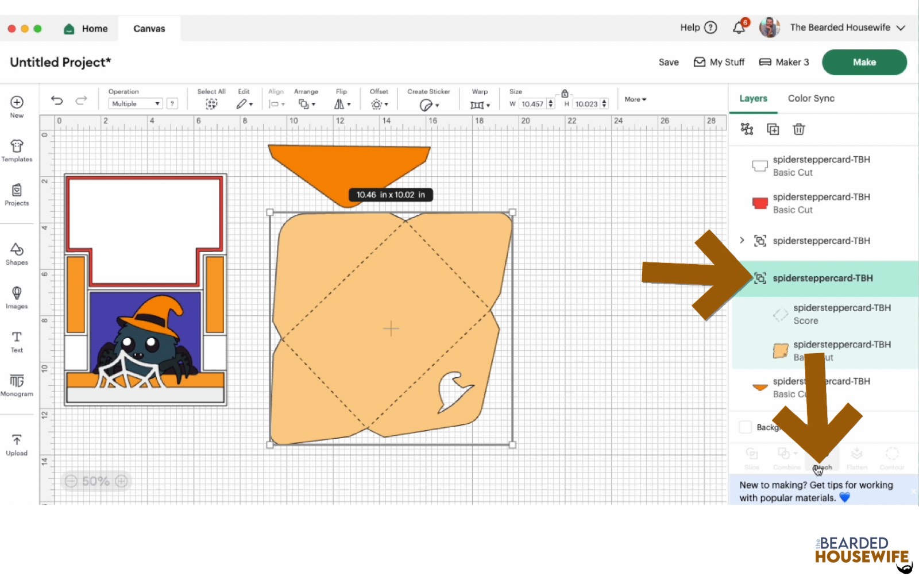Screen dimensions: 919x584
Task: Click the Home tab at the top
Action: pos(86,28)
